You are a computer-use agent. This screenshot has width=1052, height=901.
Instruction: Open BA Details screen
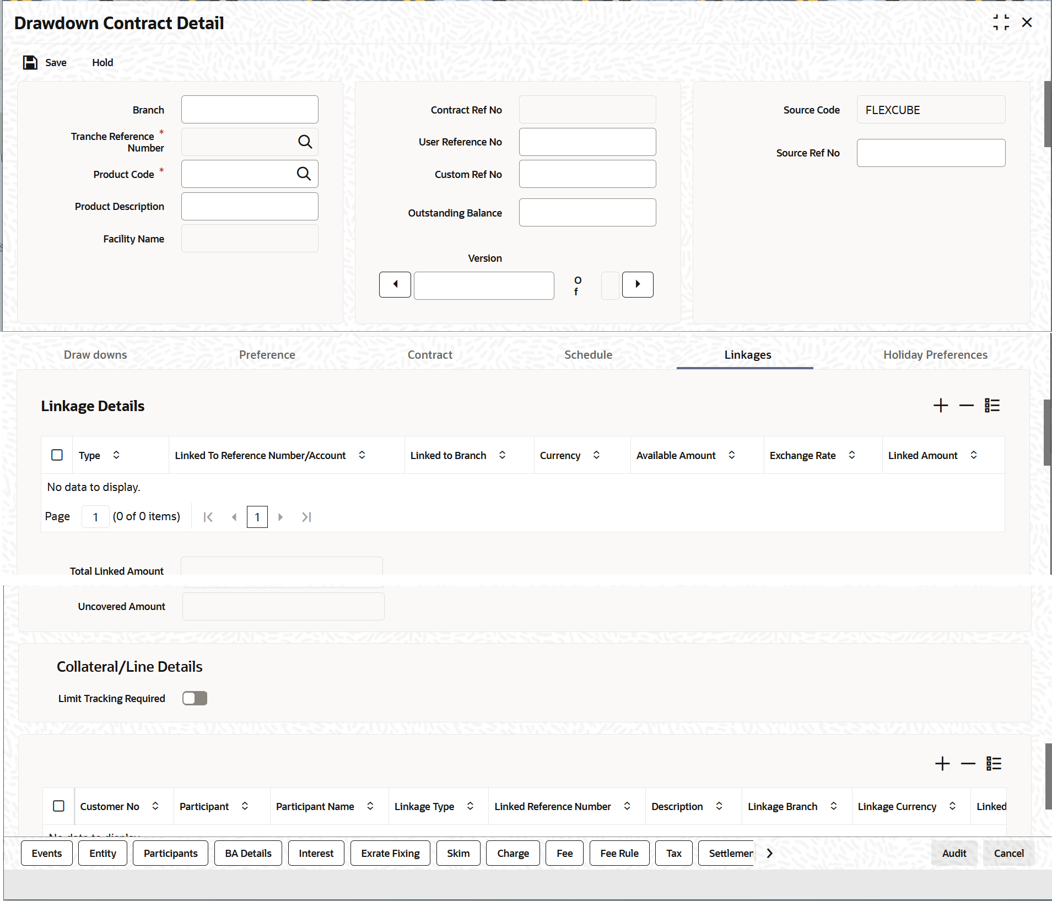click(248, 853)
